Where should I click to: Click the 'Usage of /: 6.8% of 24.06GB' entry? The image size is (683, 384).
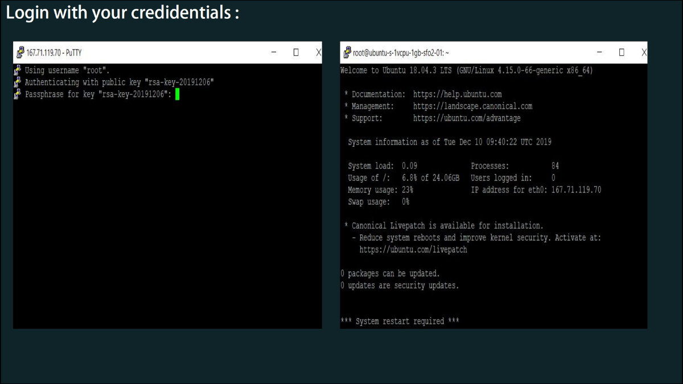tap(404, 178)
